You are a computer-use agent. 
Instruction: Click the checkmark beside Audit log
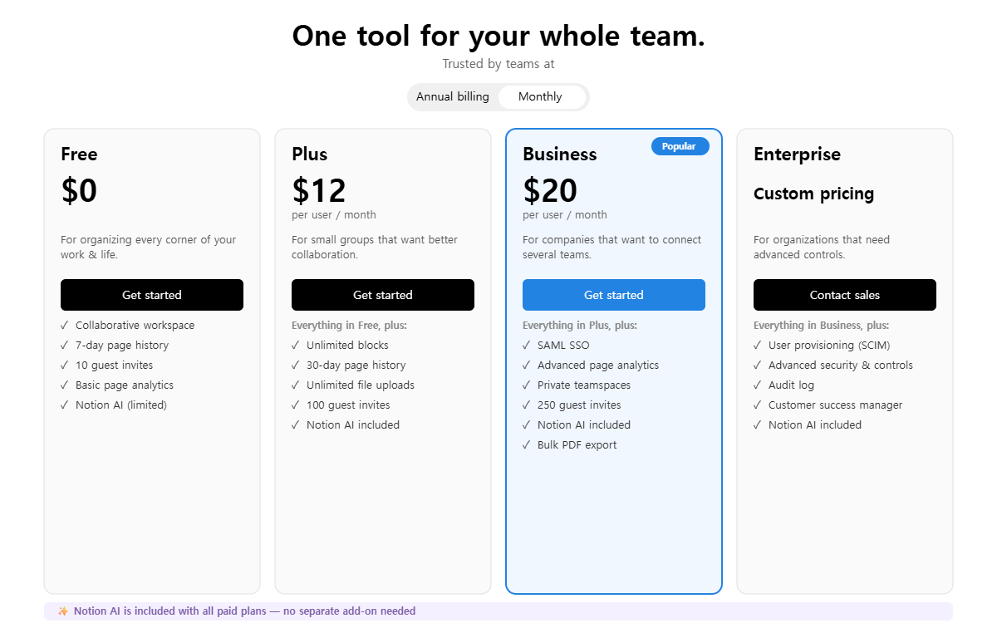click(x=757, y=385)
